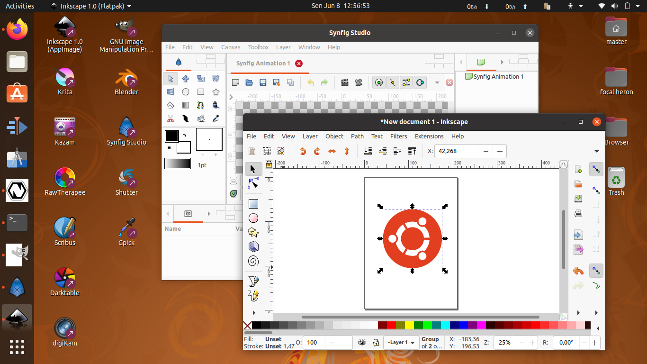Screen dimensions: 647x364
Task: Open a file using Synfig's folder icon
Action: [x=249, y=82]
